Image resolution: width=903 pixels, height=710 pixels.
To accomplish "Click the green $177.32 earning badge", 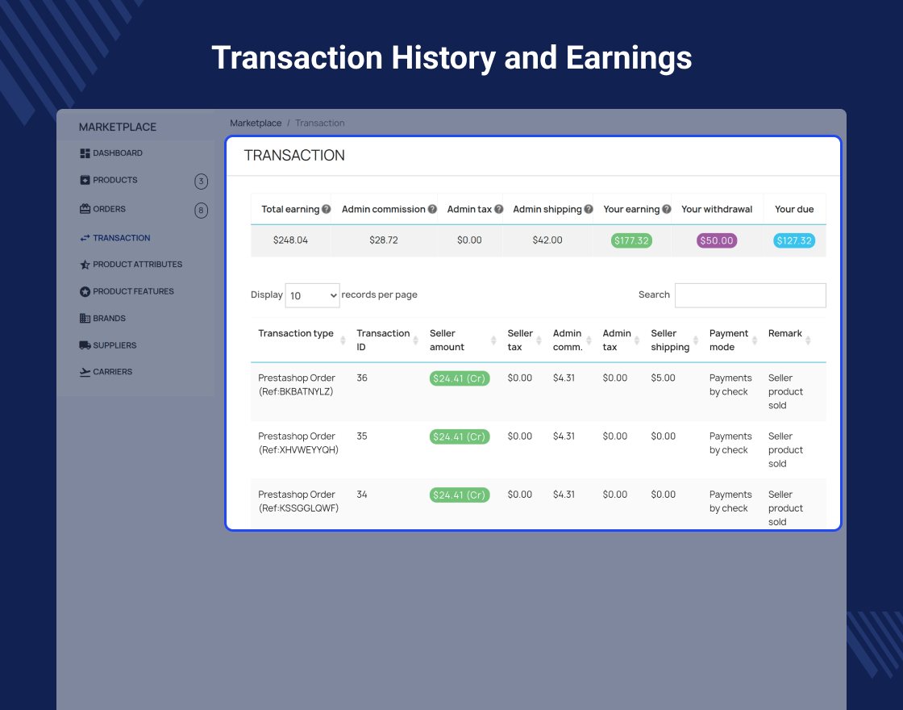I will (632, 241).
